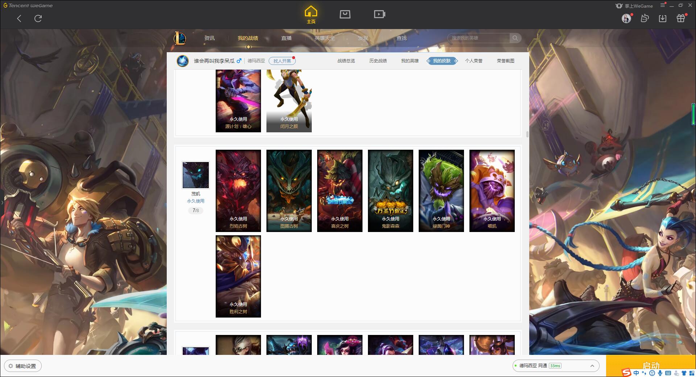Screen dimensions: 696x377
Task: Open 辅助设置 settings button
Action: [23, 366]
